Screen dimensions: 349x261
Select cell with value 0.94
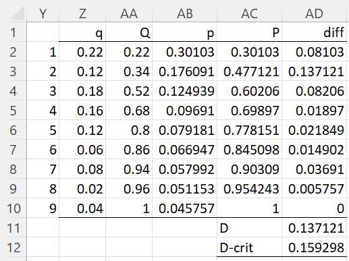coord(129,169)
